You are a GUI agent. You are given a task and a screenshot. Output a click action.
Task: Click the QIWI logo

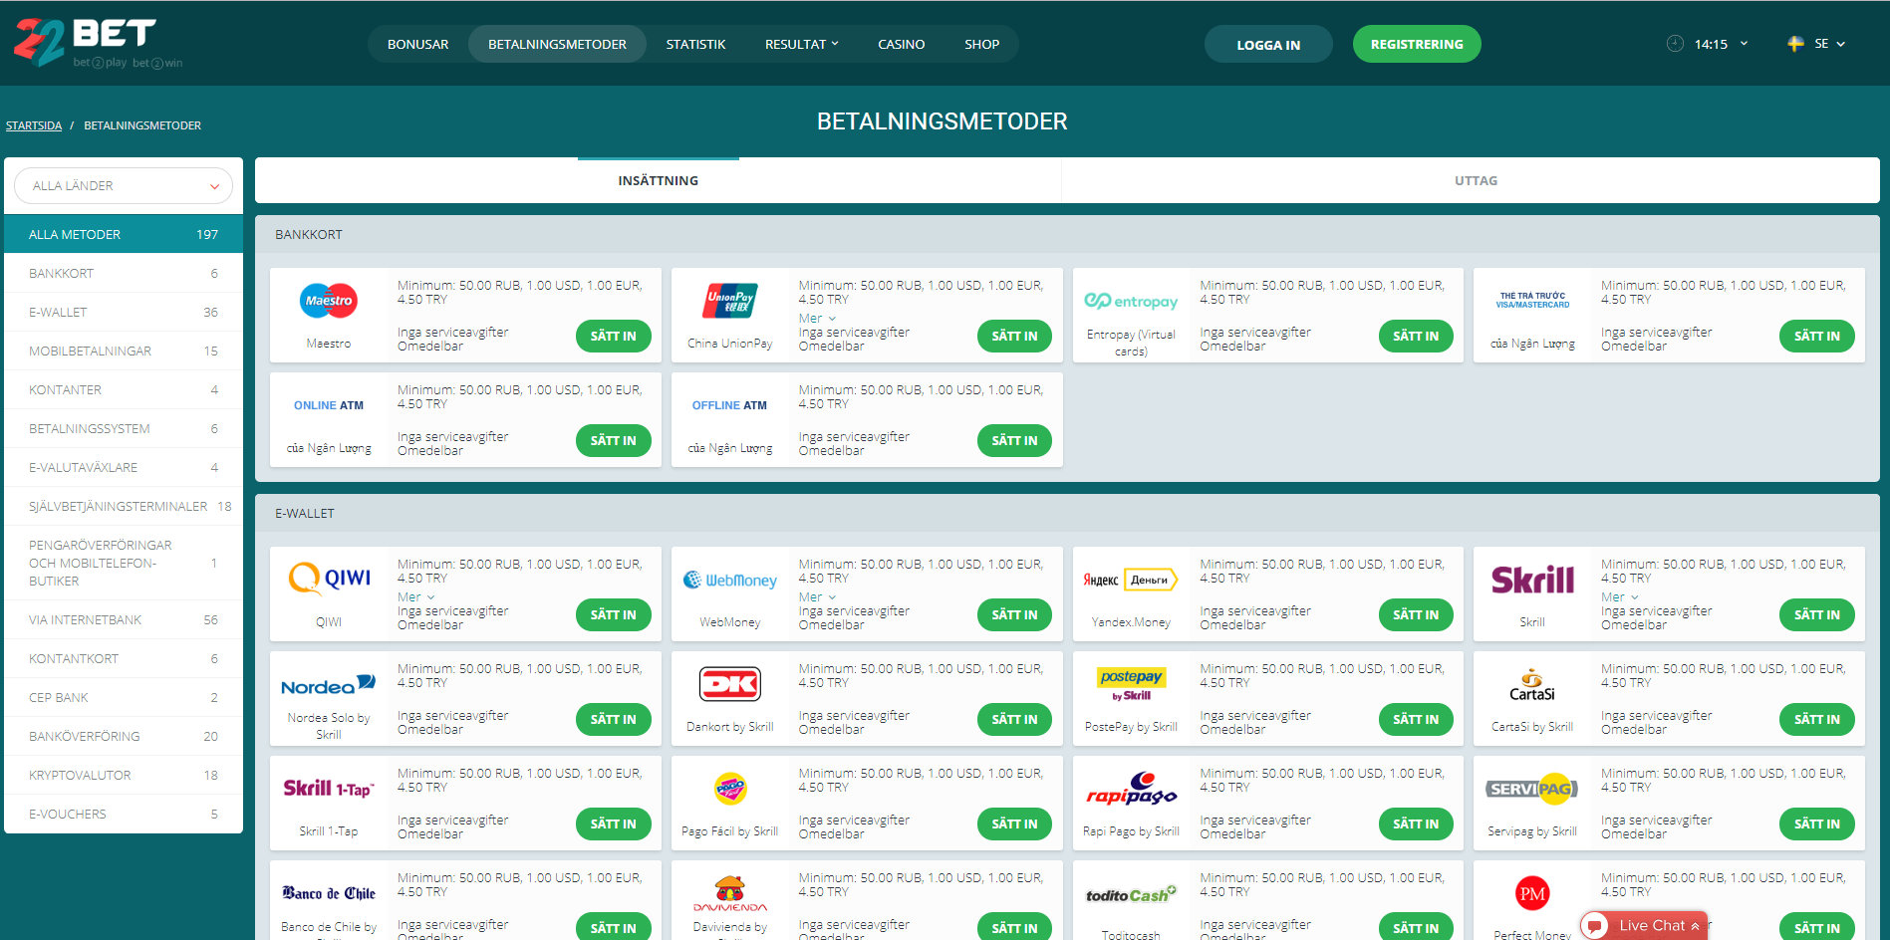point(329,579)
